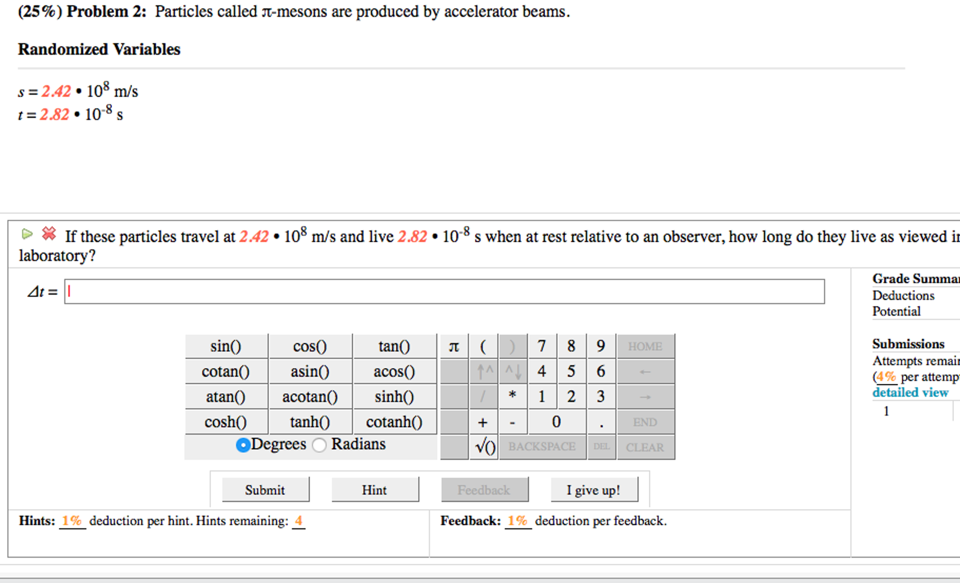Insert the cosh() function
Screen dimensions: 960x583
click(x=226, y=422)
